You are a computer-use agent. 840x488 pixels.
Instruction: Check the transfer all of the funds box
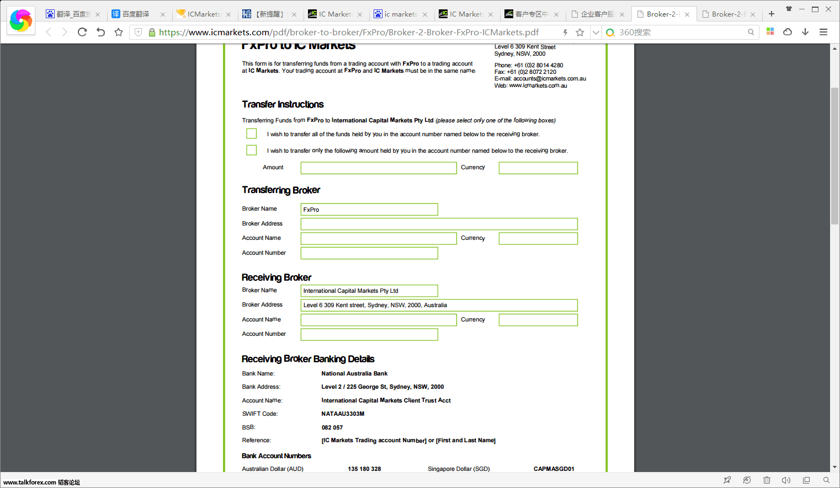pyautogui.click(x=252, y=133)
